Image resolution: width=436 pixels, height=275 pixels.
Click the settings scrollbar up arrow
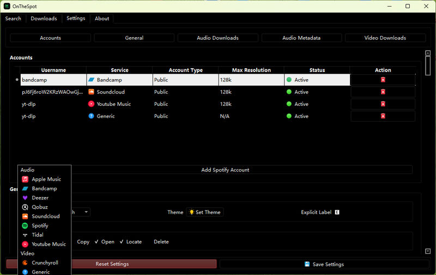pos(428,53)
